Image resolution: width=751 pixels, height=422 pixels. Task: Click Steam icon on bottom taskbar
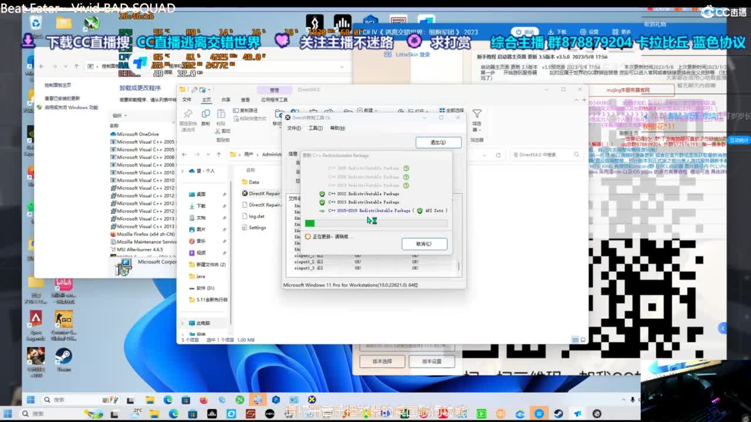tap(559, 414)
